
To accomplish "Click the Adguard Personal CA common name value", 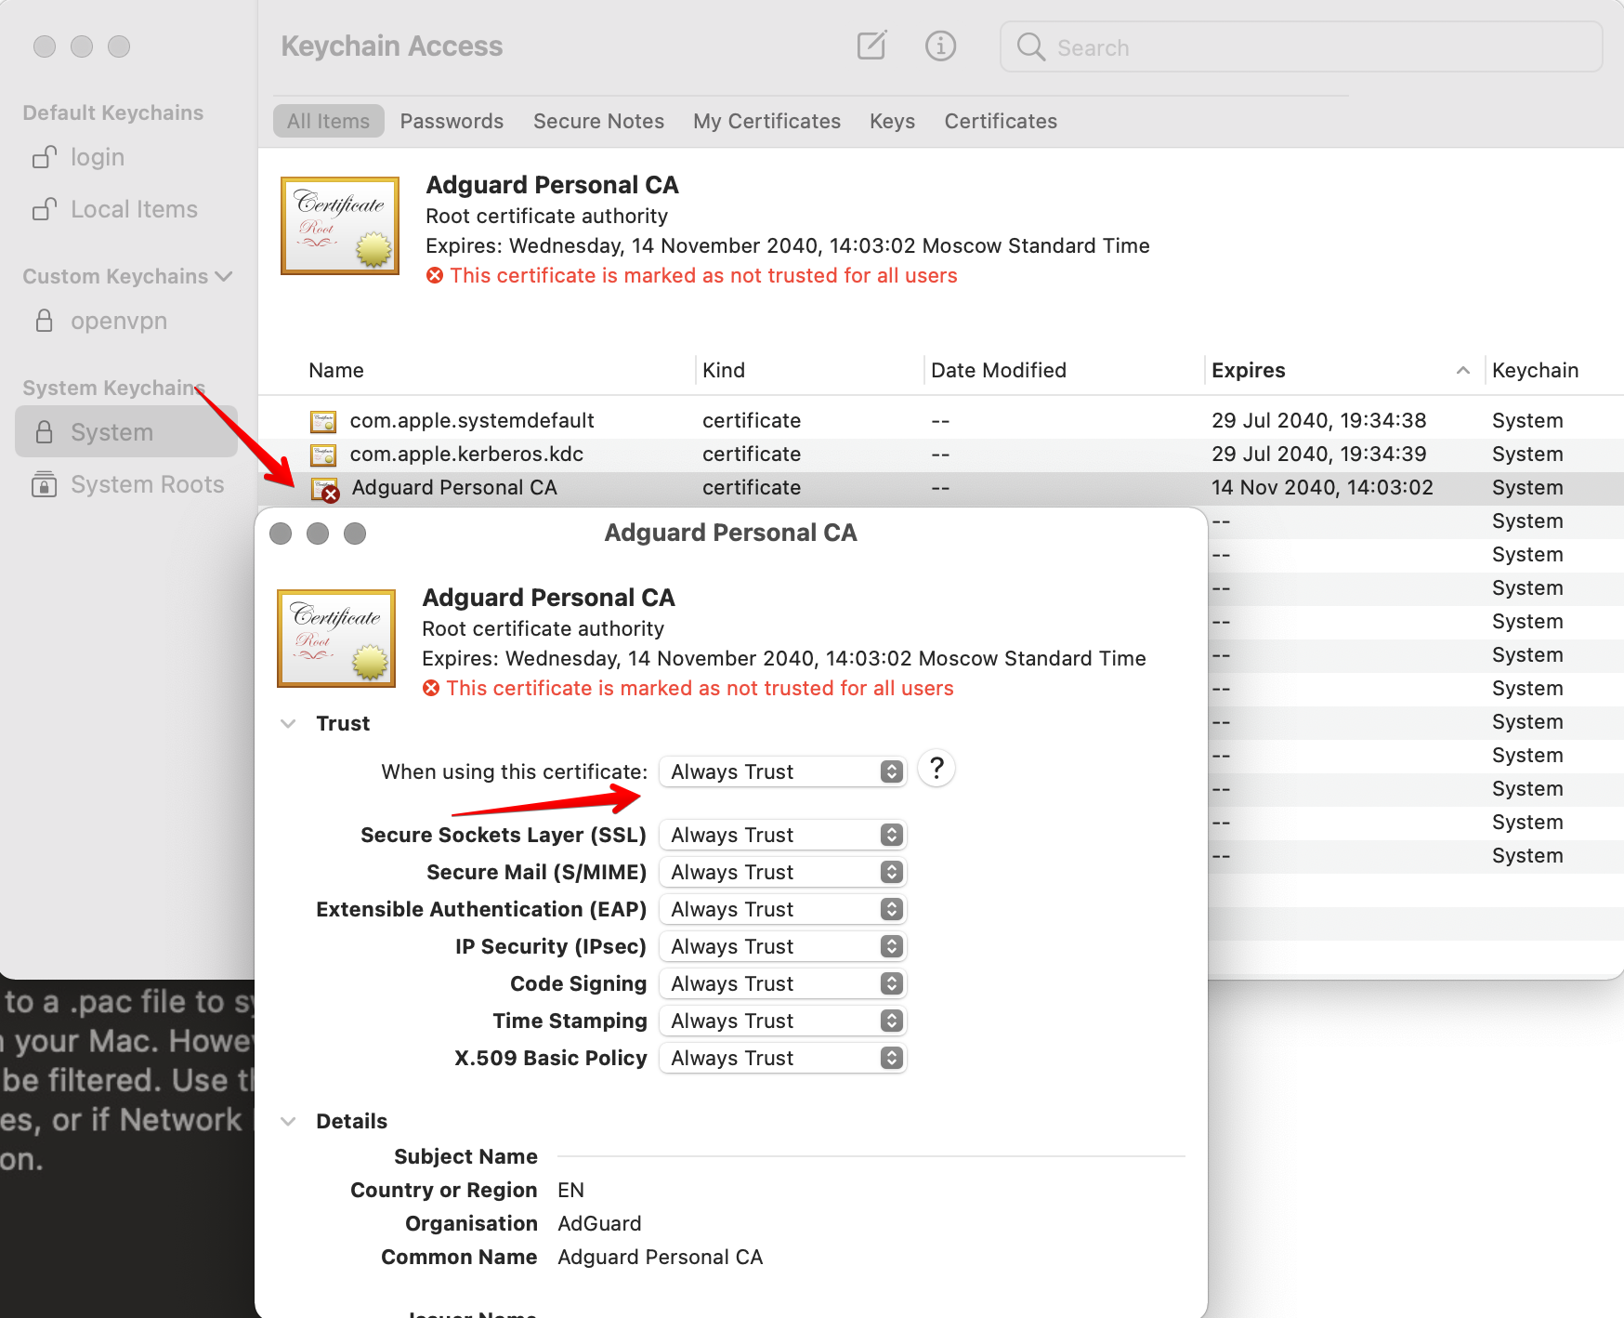I will click(660, 1257).
